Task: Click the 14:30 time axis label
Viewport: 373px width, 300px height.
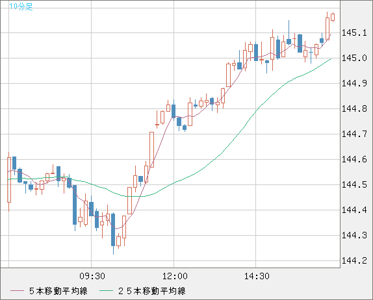Action: [257, 276]
